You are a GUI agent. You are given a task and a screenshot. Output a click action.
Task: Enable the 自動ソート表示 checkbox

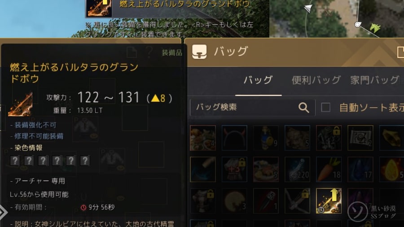coord(326,107)
